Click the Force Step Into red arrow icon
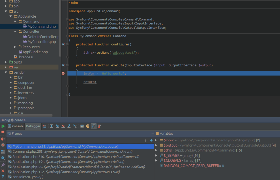Image resolution: width=280 pixels, height=180 pixels. (63, 126)
